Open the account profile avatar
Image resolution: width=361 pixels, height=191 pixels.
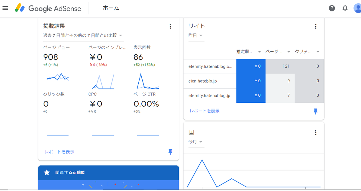357,8
